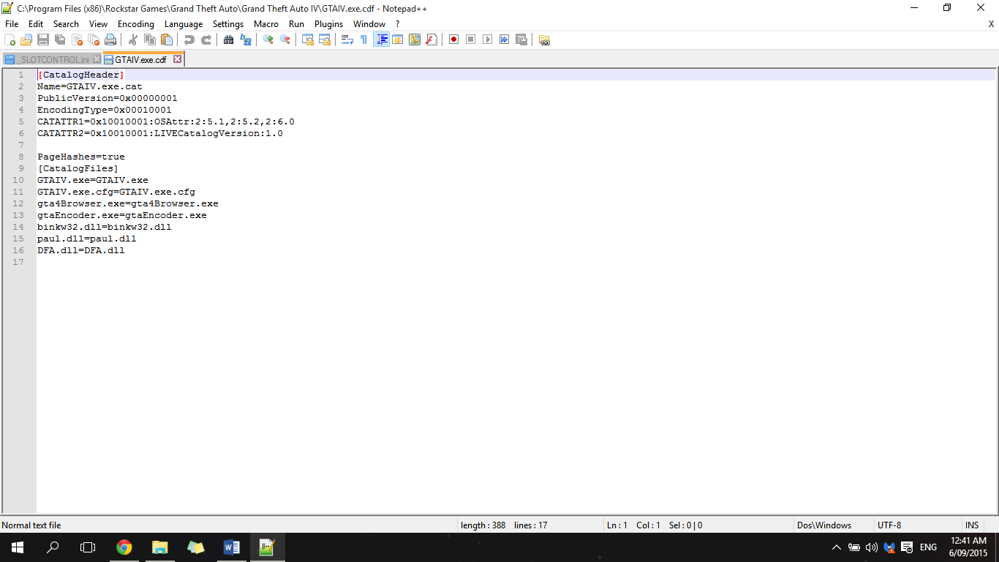Click the Paste clipboard icon
This screenshot has width=999, height=562.
167,40
